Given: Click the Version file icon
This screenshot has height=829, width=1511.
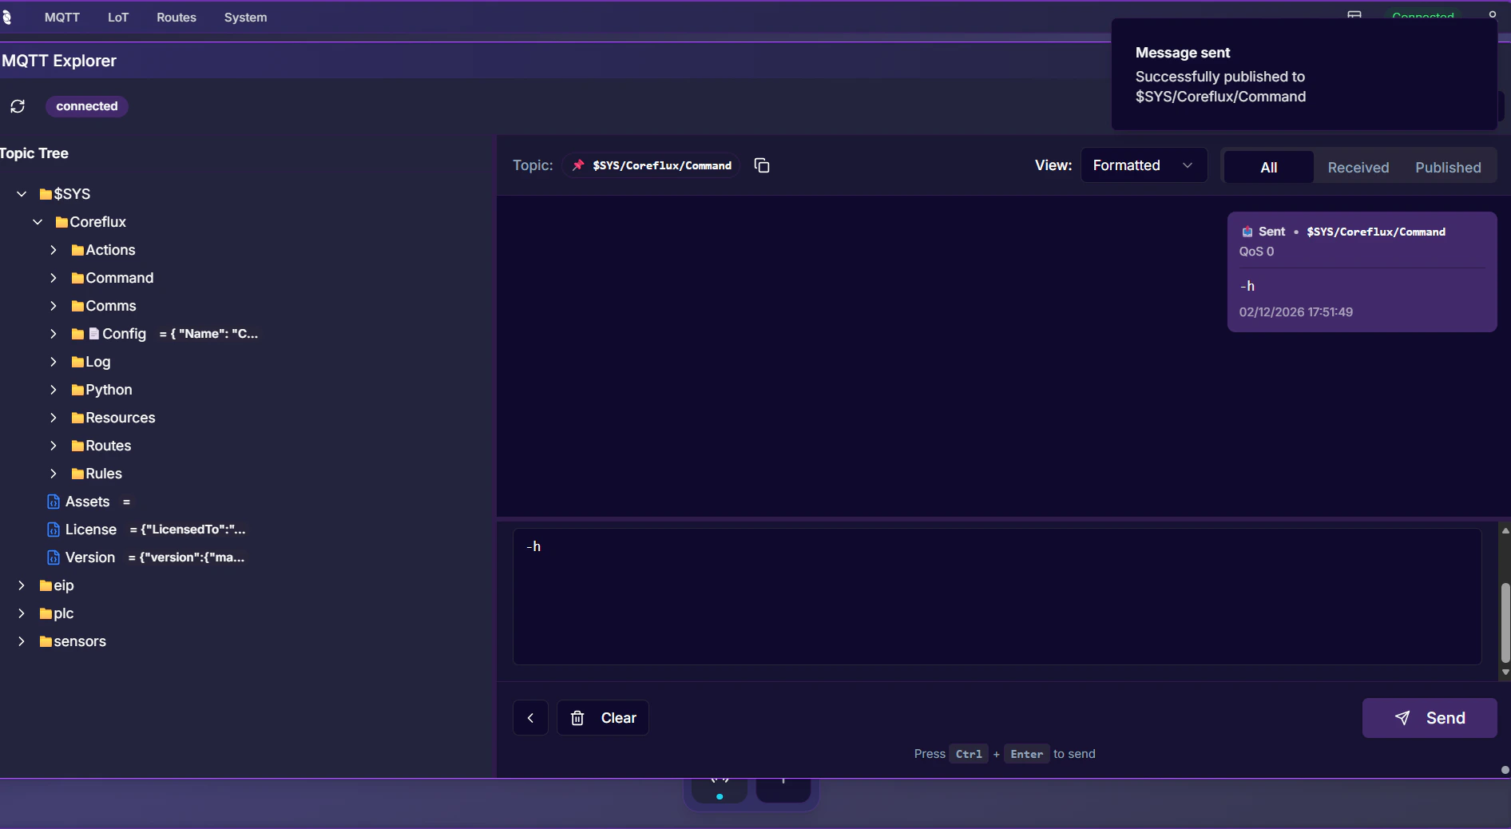Looking at the screenshot, I should point(54,557).
